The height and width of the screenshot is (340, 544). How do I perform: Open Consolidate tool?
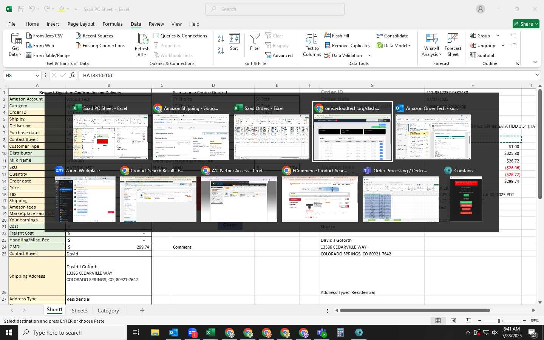pos(392,36)
